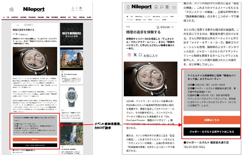Click the Instagram icon in mobile article
Viewport: 243px width, 156px height.
tap(129, 55)
